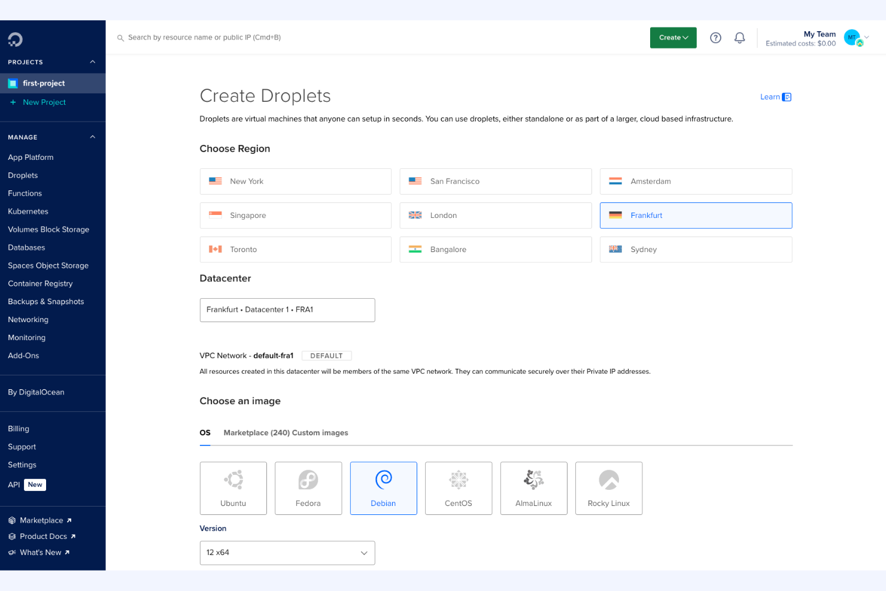This screenshot has height=591, width=886.
Task: Open the Create button dropdown
Action: (x=673, y=37)
